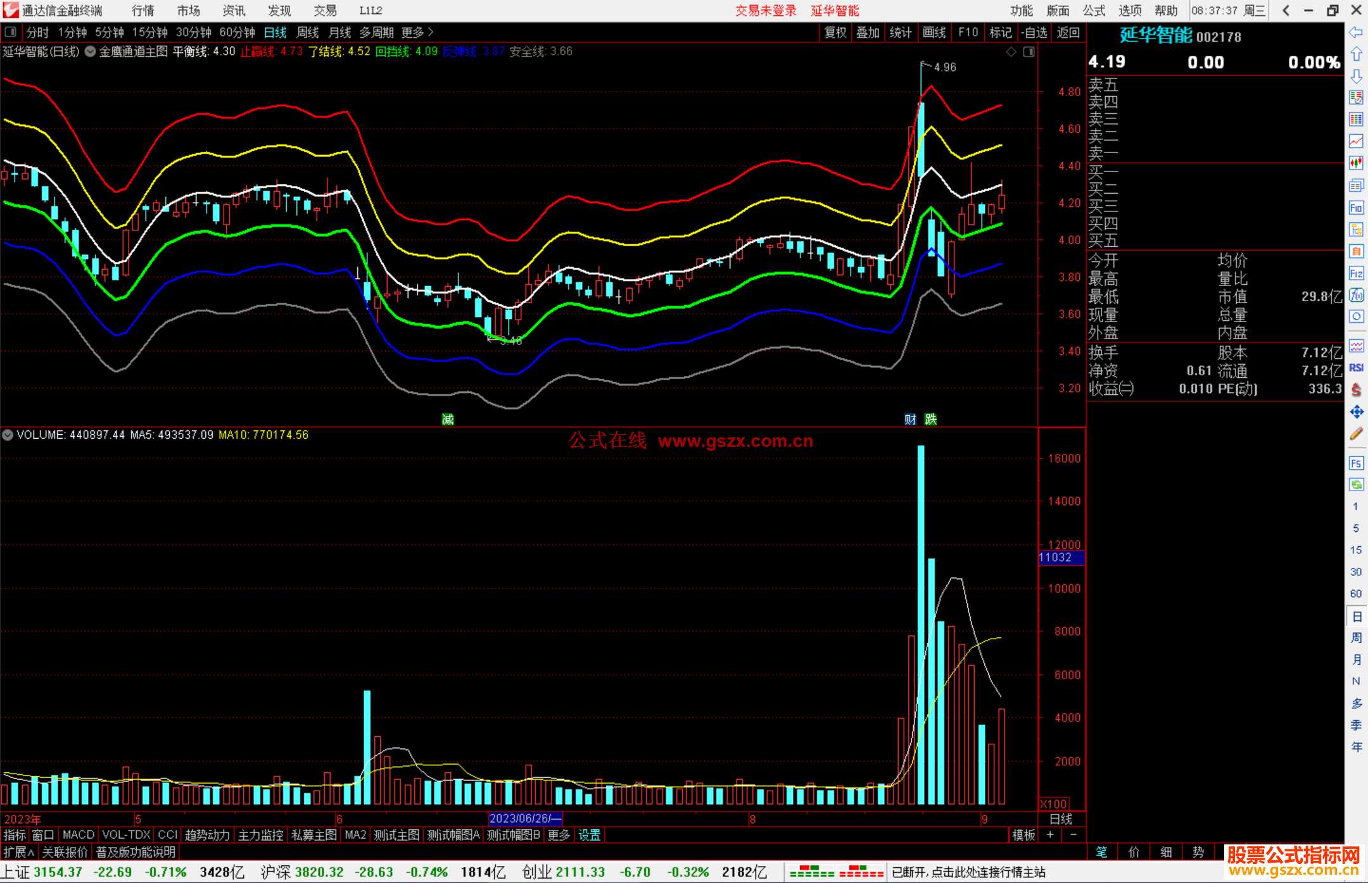This screenshot has width=1368, height=883.
Task: Click the RSI indicator sidebar icon
Action: (1356, 368)
